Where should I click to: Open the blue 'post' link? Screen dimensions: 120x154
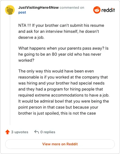click(x=22, y=12)
